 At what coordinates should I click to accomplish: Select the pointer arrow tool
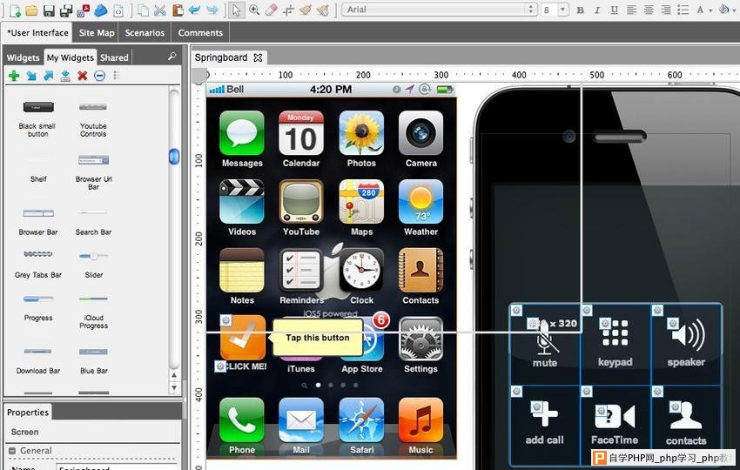click(237, 10)
